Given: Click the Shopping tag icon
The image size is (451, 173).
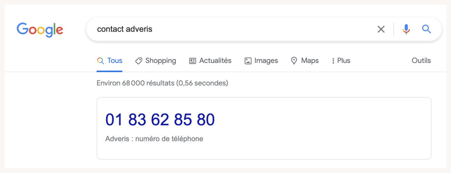Looking at the screenshot, I should pos(139,61).
